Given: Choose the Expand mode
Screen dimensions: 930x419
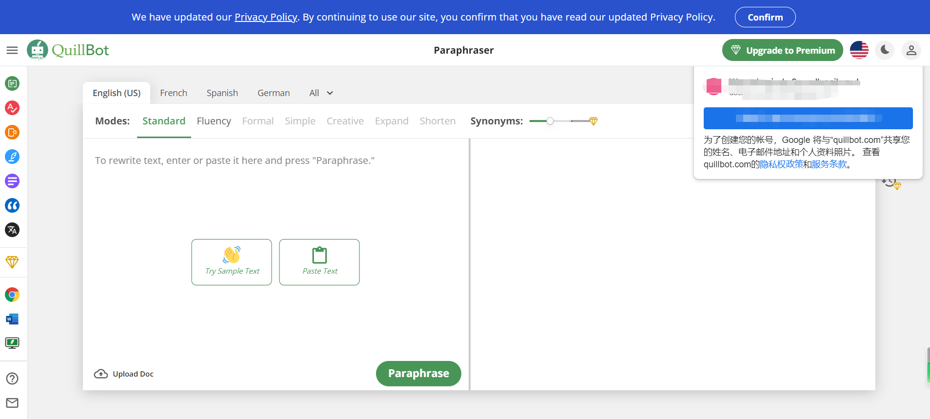Looking at the screenshot, I should click(x=392, y=121).
